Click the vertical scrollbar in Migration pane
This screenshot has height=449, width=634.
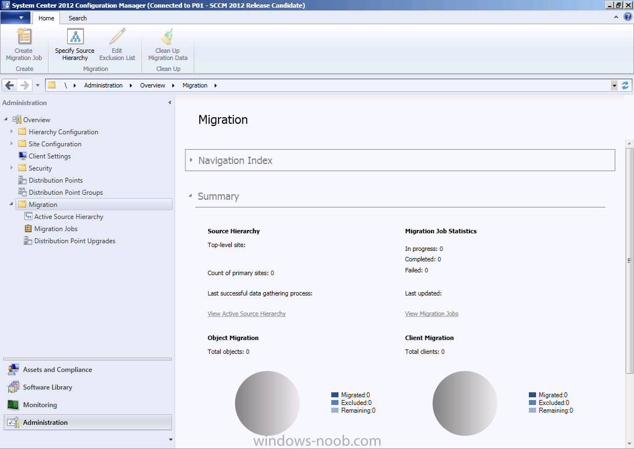[629, 261]
